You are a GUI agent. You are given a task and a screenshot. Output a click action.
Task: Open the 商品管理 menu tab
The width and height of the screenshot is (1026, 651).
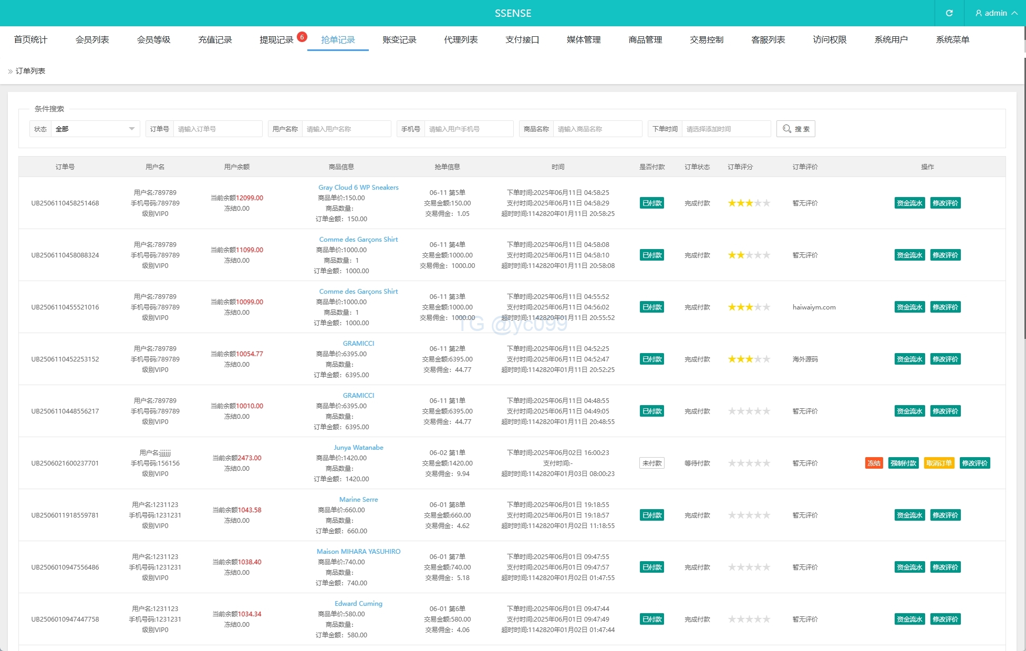[645, 40]
